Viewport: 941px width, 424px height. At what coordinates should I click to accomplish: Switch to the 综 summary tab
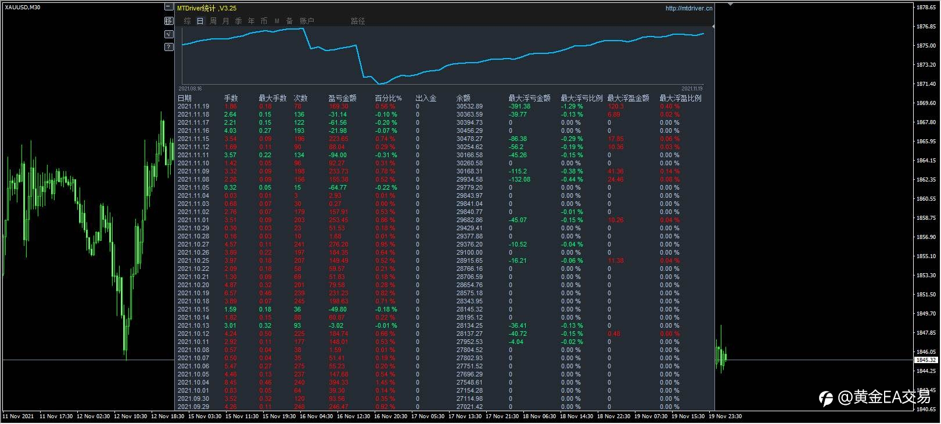point(187,21)
